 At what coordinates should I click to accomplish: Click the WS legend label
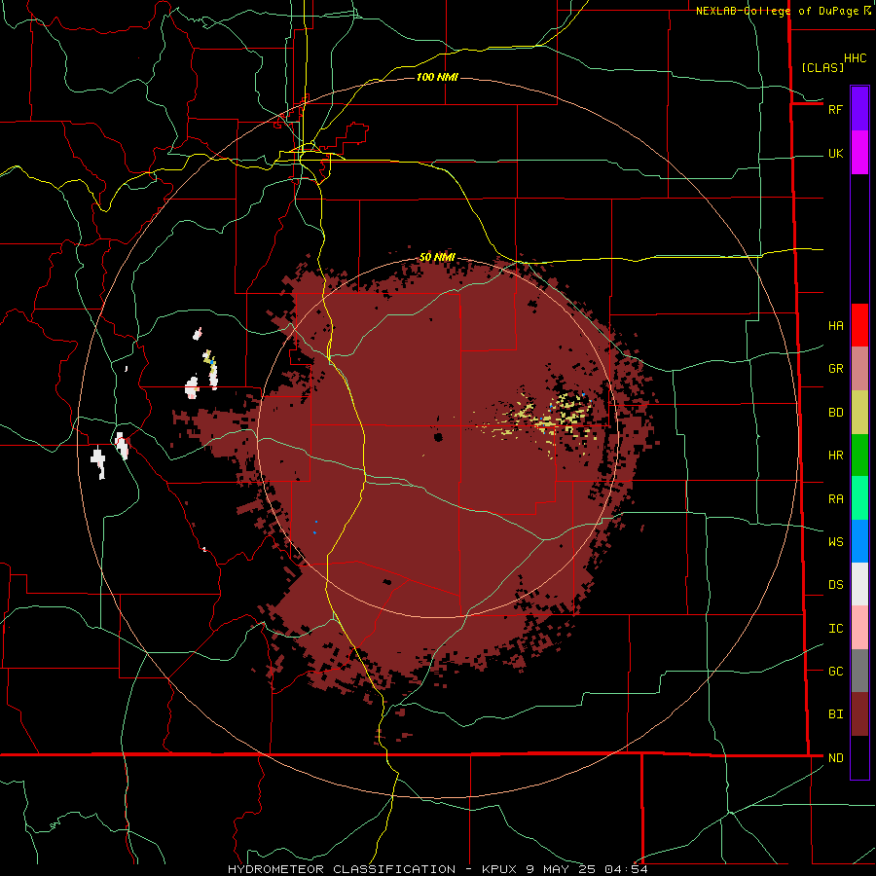pyautogui.click(x=835, y=541)
